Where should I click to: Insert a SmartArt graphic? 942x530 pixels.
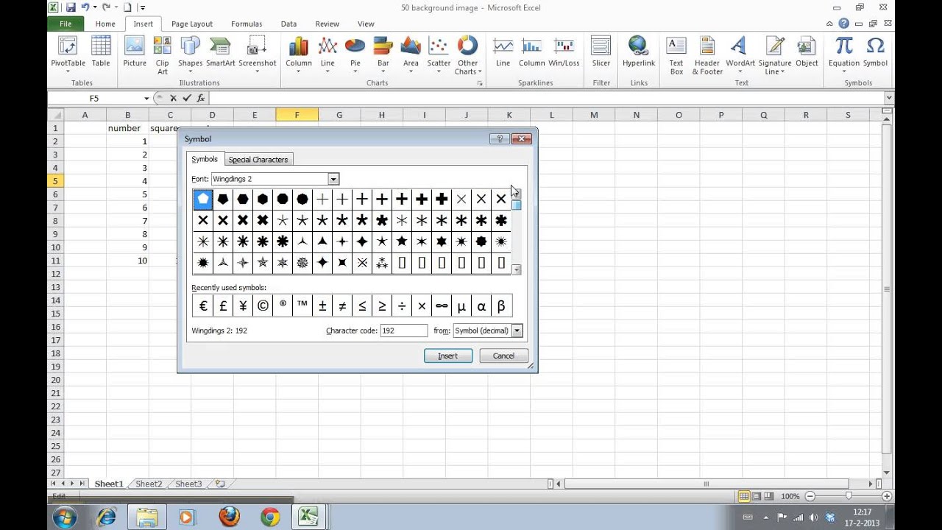220,52
